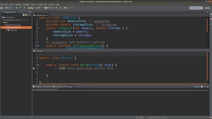The image size is (212, 119).
Task: Switch to the Javadoc tab
Action: (x=47, y=87)
